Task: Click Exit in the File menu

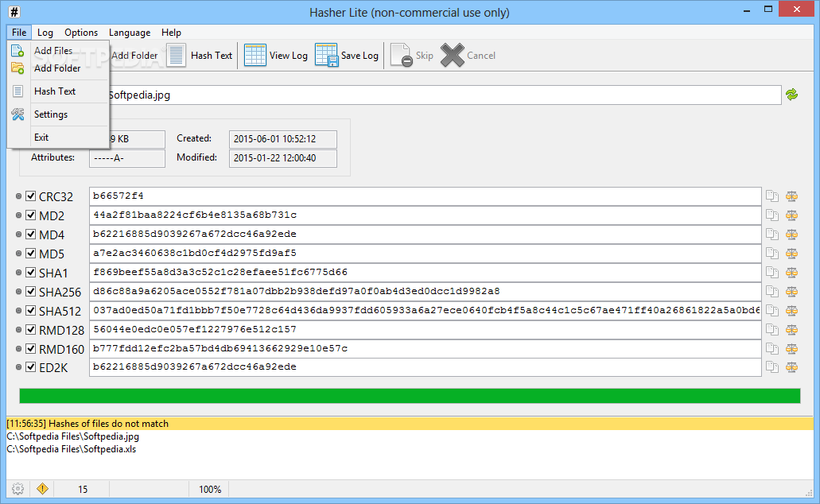Action: (x=41, y=137)
